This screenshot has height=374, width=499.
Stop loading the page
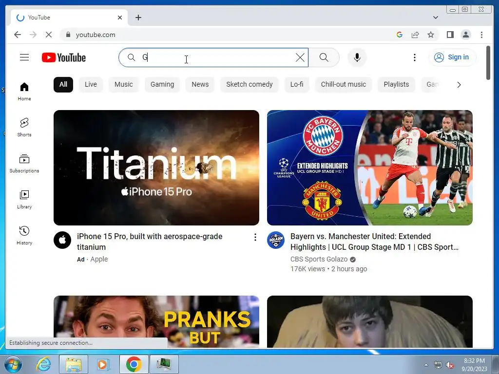click(x=49, y=35)
